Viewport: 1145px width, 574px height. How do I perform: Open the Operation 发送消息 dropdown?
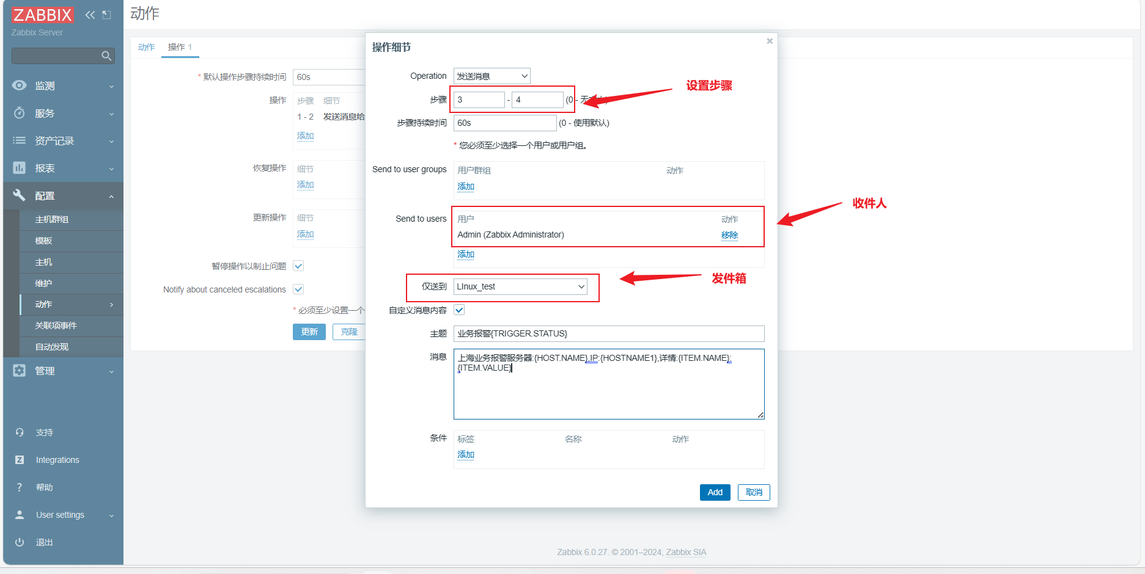click(492, 76)
